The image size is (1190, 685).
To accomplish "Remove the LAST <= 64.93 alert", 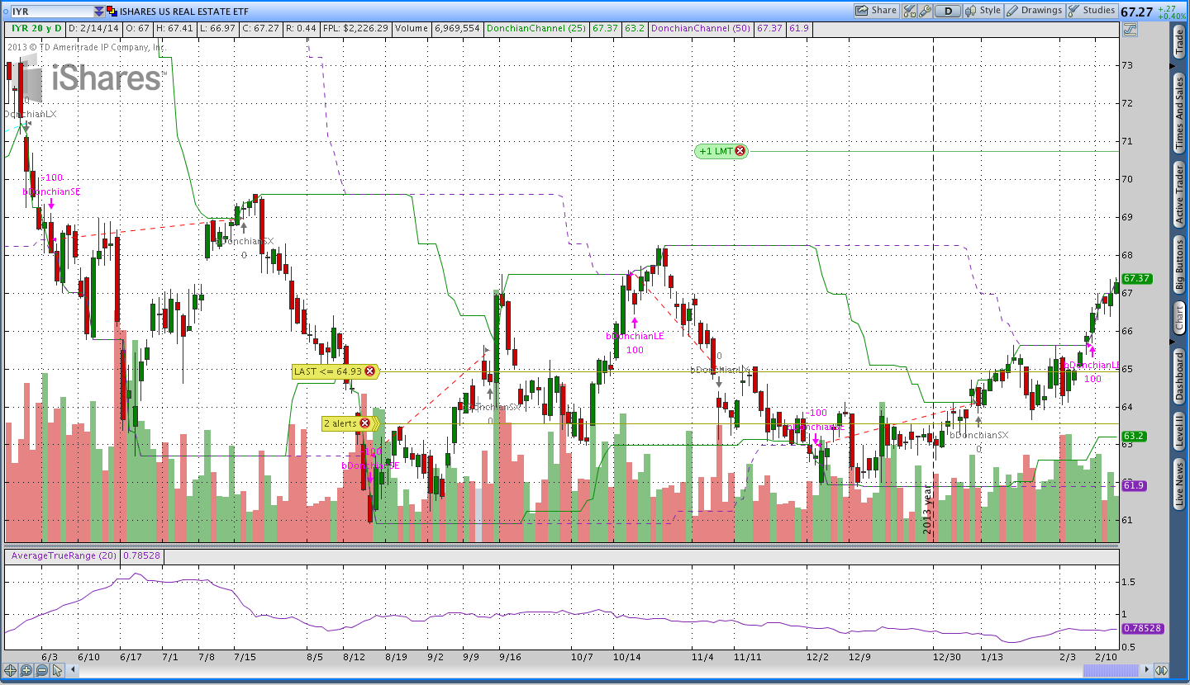I will click(x=370, y=371).
